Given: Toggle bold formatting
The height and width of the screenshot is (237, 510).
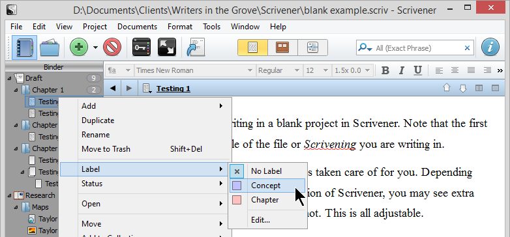Looking at the screenshot, I should click(385, 70).
